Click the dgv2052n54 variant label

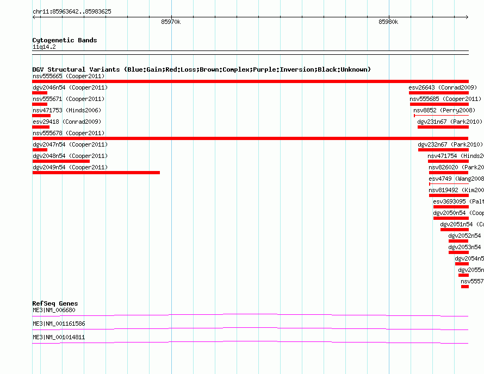tap(464, 236)
